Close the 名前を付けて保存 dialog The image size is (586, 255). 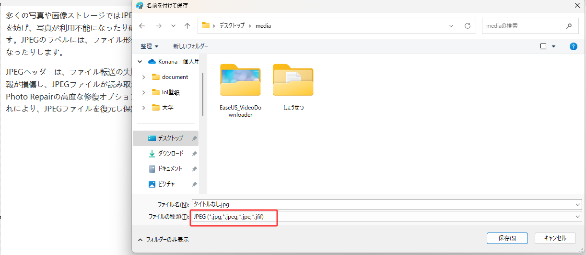pyautogui.click(x=577, y=5)
